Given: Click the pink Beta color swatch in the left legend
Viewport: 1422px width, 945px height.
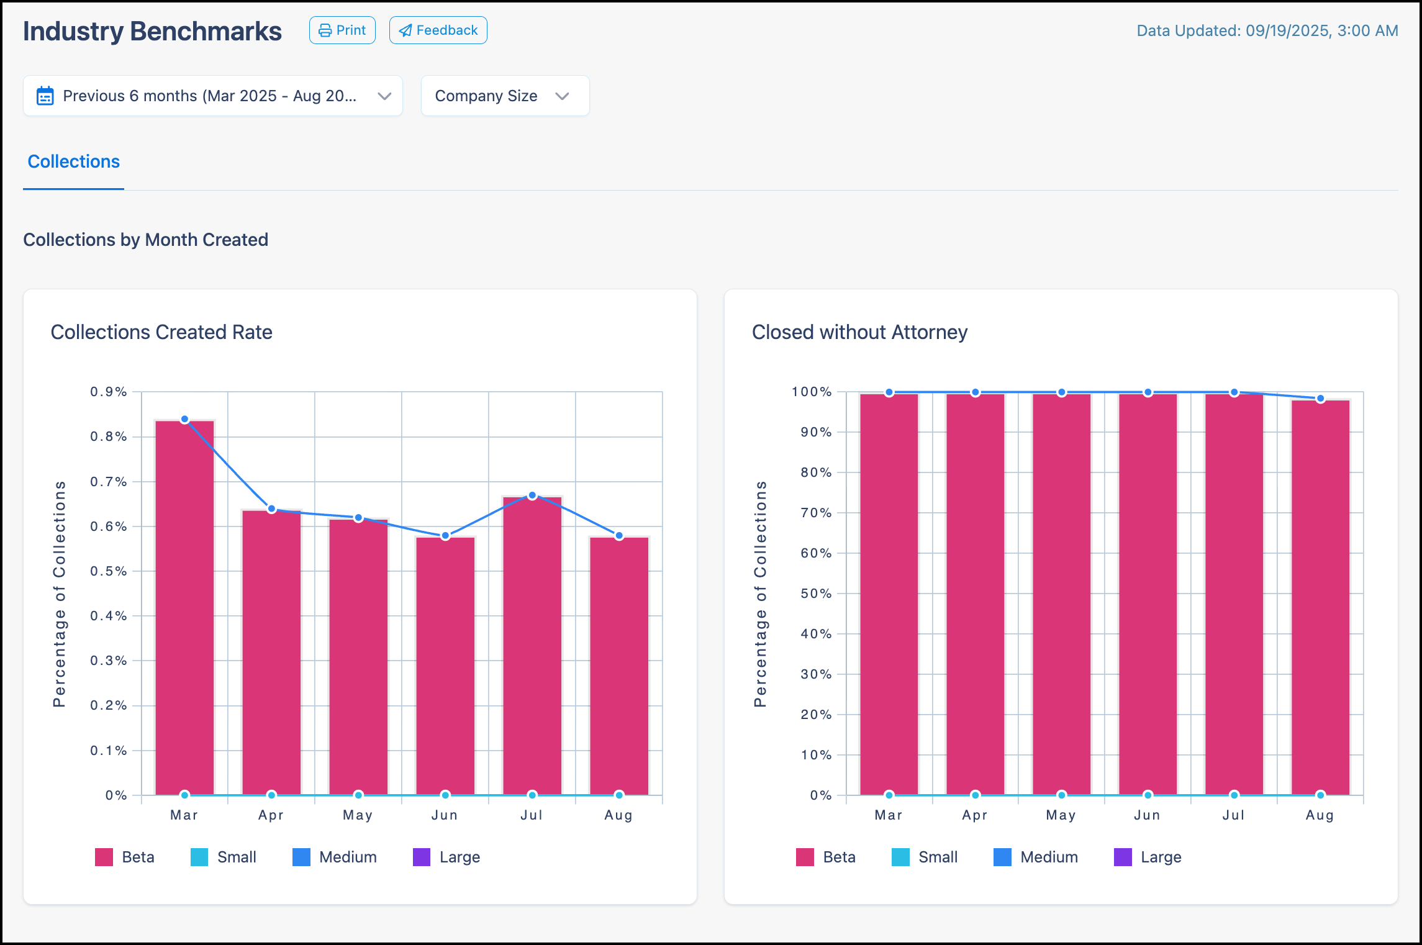Looking at the screenshot, I should (103, 857).
